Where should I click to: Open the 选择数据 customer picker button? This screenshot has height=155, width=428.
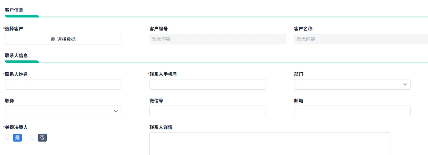[63, 39]
